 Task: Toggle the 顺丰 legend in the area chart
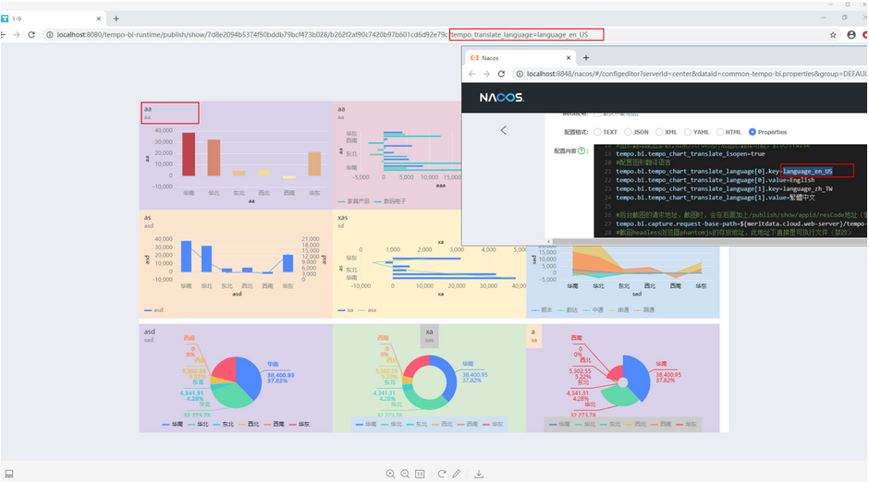(542, 310)
